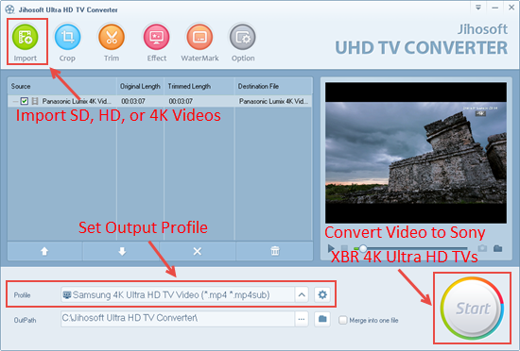
Task: Click the destination file Panasonic Lumix cell
Action: coord(273,101)
